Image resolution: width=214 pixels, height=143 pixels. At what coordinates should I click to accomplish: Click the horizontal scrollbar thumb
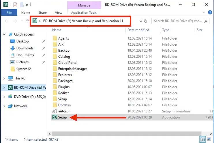127,133
